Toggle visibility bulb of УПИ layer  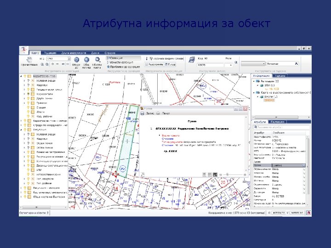[29, 170]
